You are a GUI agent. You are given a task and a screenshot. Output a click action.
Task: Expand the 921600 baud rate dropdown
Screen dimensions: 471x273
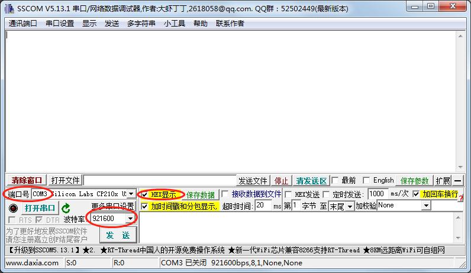tap(130, 219)
